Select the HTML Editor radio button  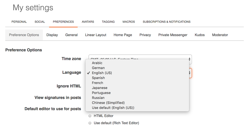point(90,116)
